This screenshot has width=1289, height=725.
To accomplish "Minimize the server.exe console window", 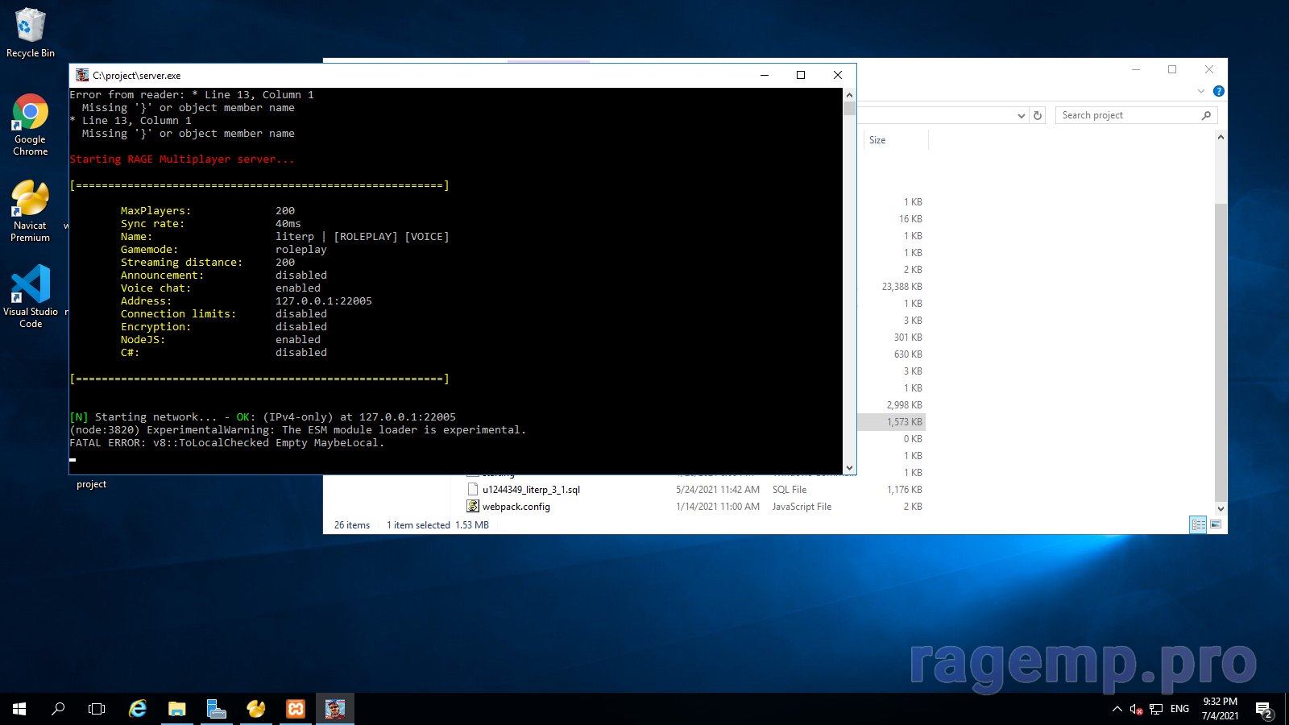I will coord(765,75).
